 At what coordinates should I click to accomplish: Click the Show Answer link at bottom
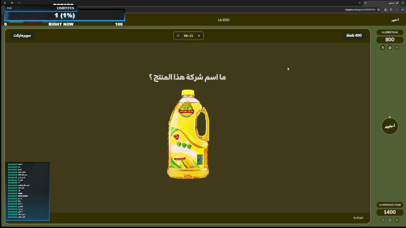358,218
